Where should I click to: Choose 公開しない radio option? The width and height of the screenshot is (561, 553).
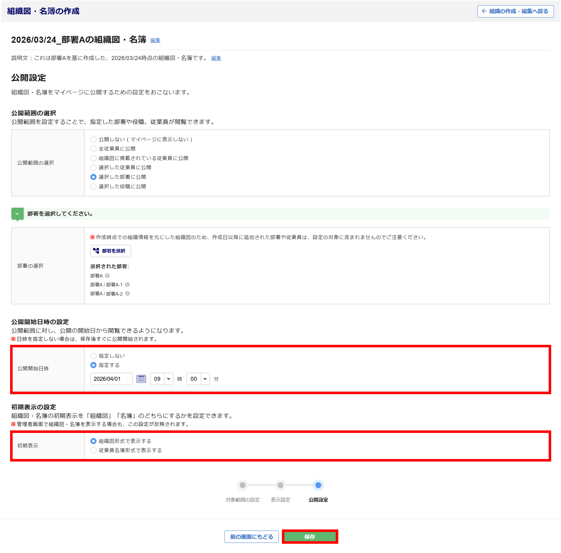pos(93,139)
